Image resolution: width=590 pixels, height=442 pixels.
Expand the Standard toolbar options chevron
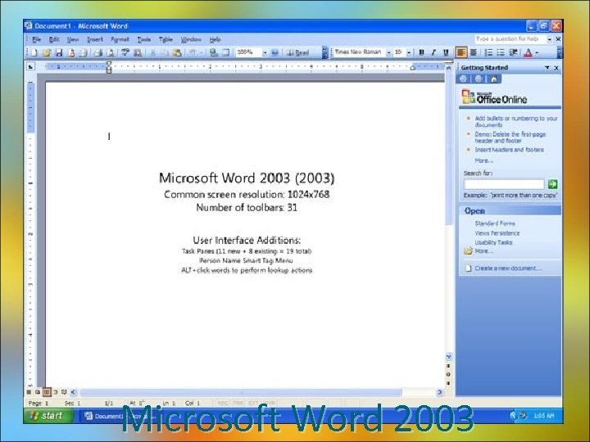tap(324, 52)
